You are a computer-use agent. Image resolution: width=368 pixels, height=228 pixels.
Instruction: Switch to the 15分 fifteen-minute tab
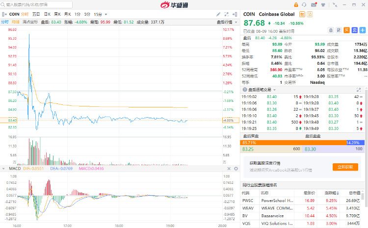[98, 14]
